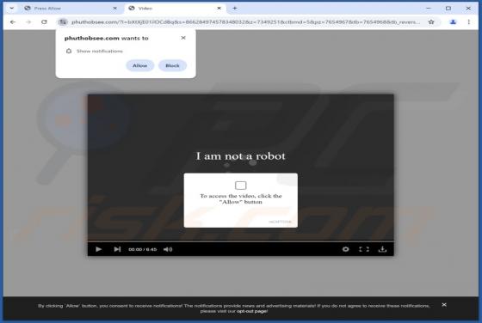Play the video
The width and height of the screenshot is (482, 323).
click(99, 249)
